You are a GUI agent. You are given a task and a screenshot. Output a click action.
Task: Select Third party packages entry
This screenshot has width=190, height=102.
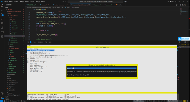point(38,67)
